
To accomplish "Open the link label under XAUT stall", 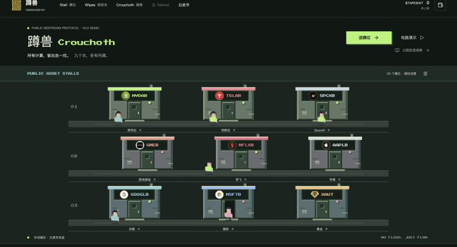I will (x=322, y=229).
